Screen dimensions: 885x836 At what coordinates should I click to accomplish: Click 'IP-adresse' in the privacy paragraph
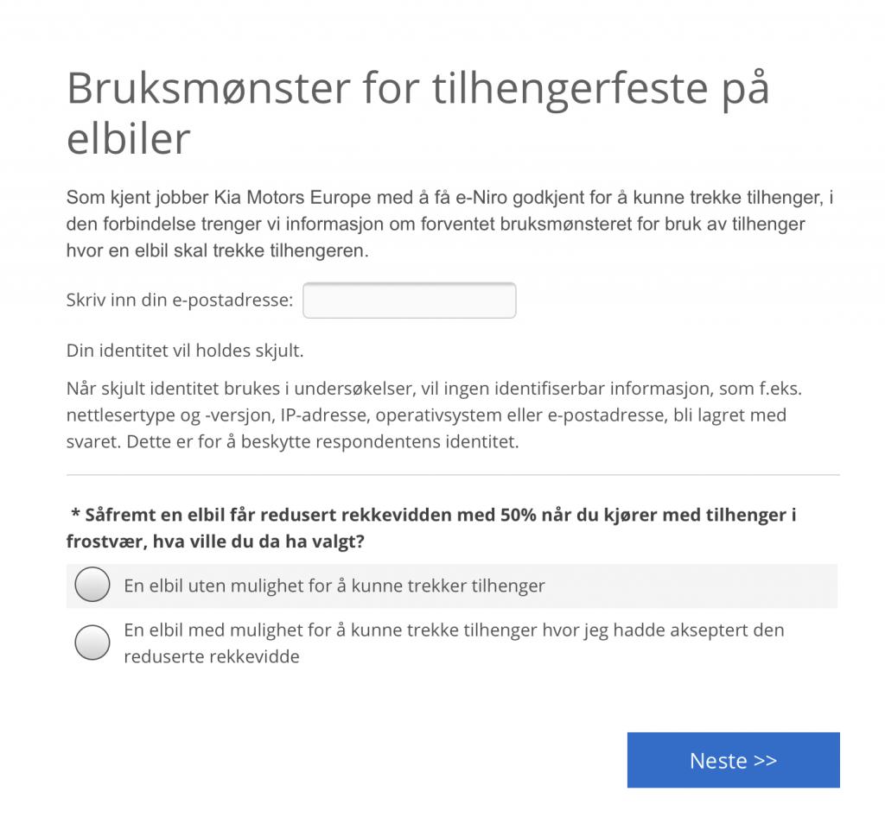325,415
